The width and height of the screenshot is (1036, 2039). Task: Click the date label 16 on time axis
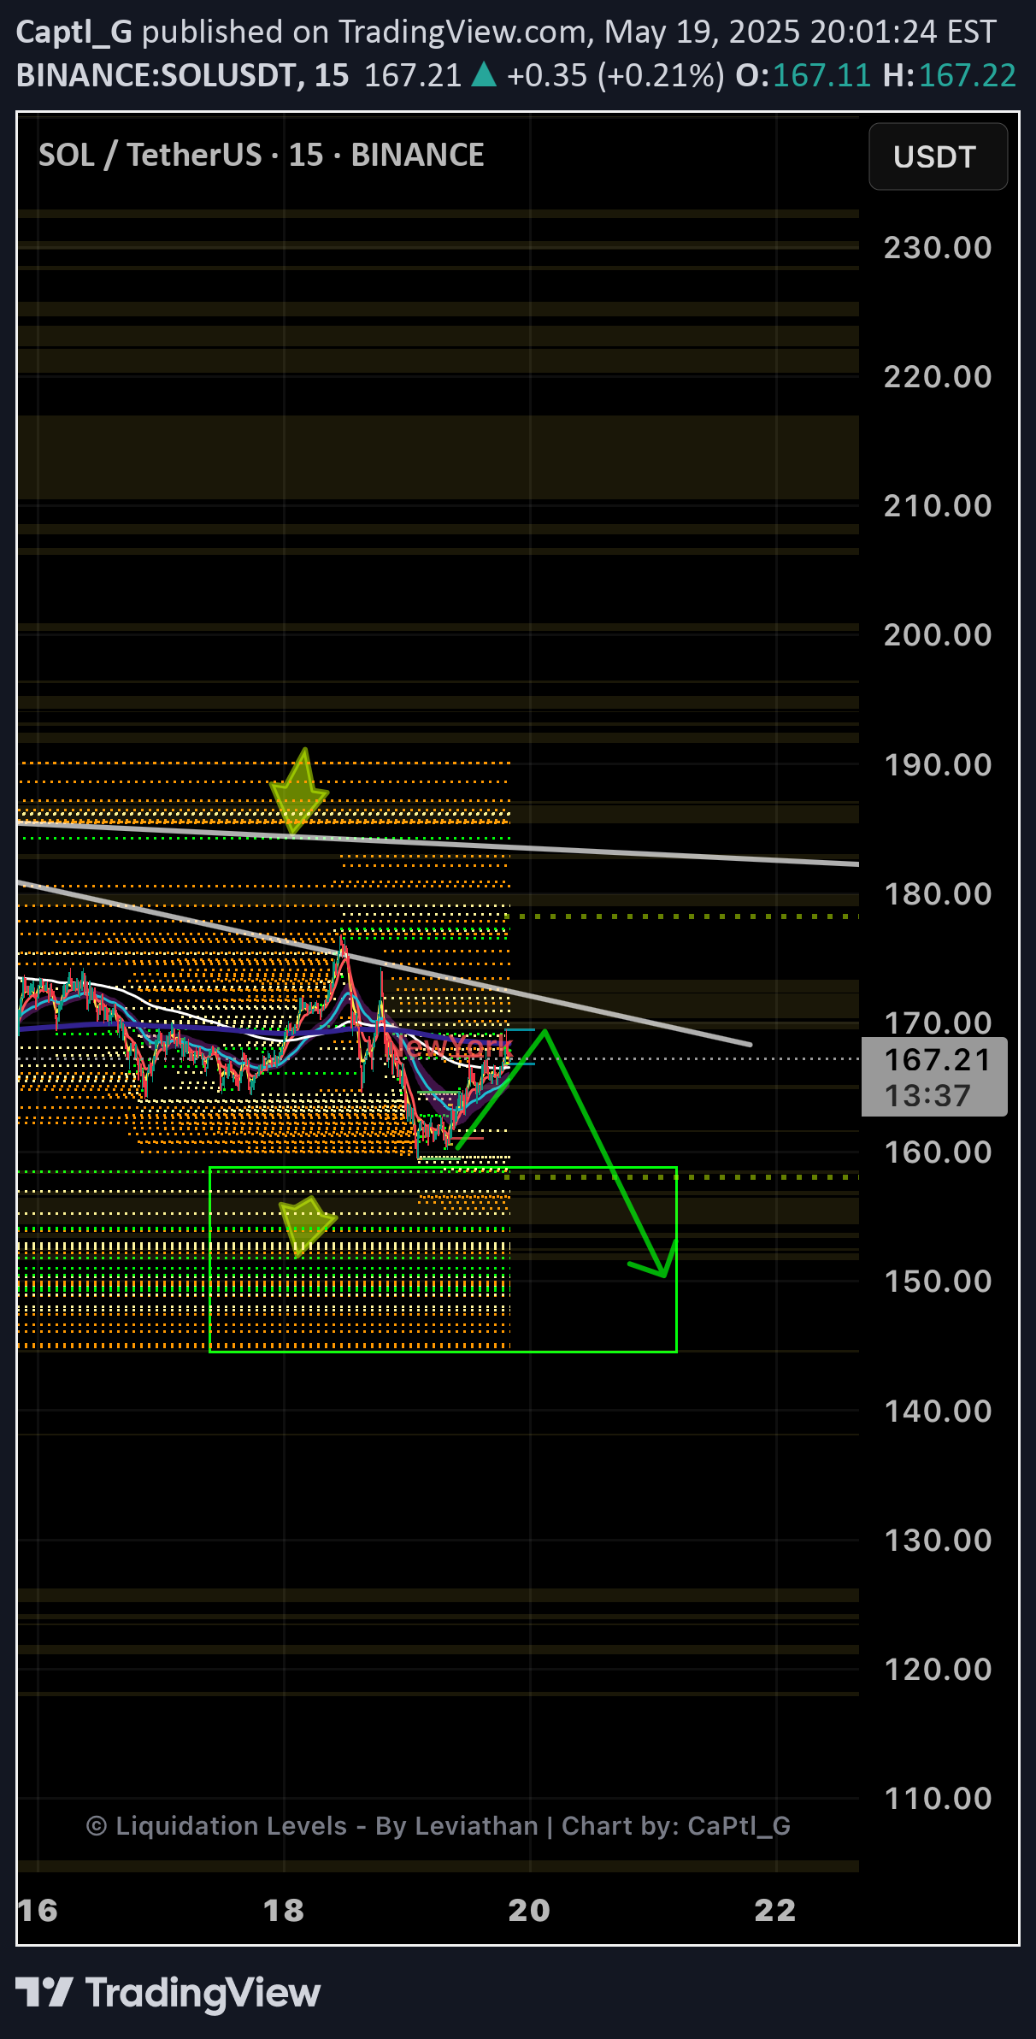point(38,1911)
